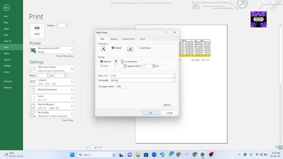This screenshot has height=159, width=283.
Task: Toggle Show Margins icon below preview
Action: (276, 147)
